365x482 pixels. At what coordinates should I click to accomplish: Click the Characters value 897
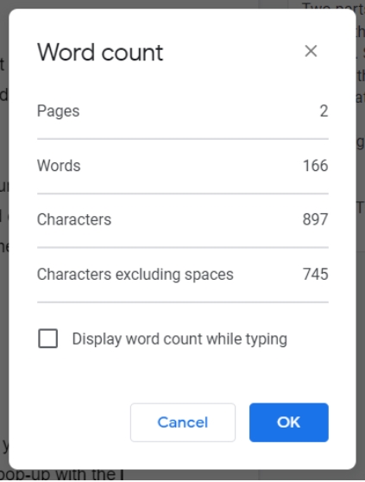point(316,219)
